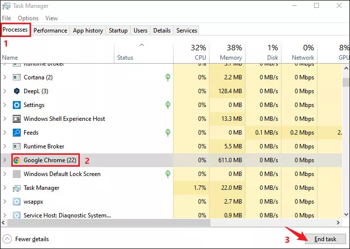Click the Task Manager process row icon
Image resolution: width=350 pixels, height=249 pixels.
17,188
